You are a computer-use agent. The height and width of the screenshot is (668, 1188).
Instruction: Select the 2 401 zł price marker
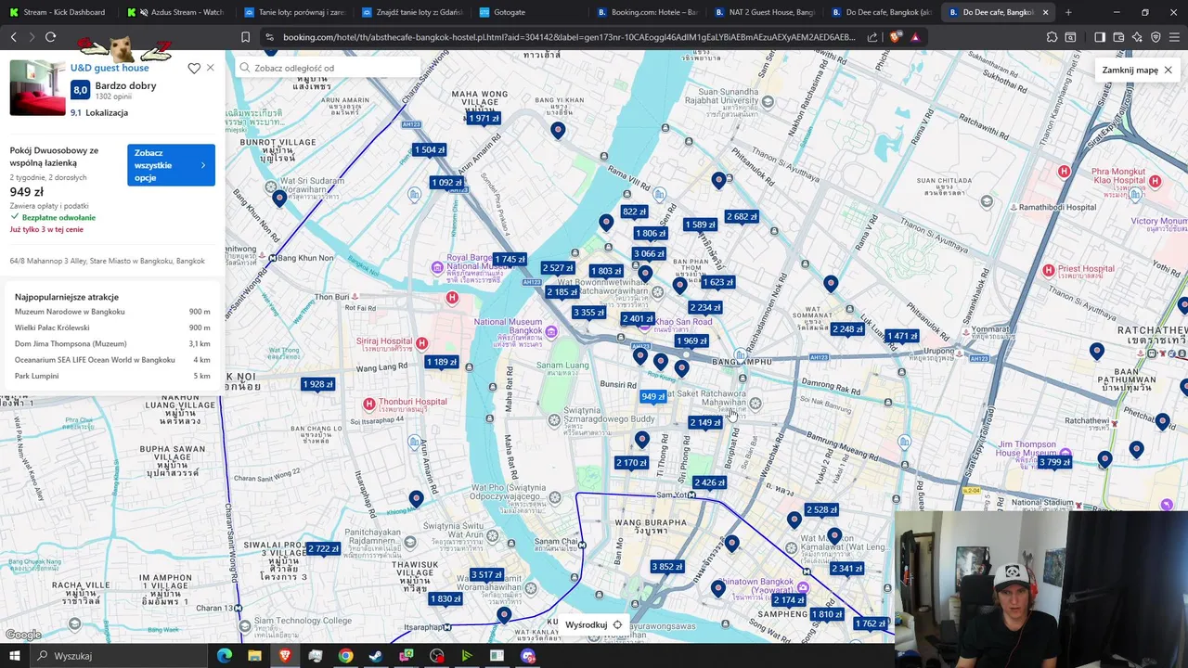point(638,318)
